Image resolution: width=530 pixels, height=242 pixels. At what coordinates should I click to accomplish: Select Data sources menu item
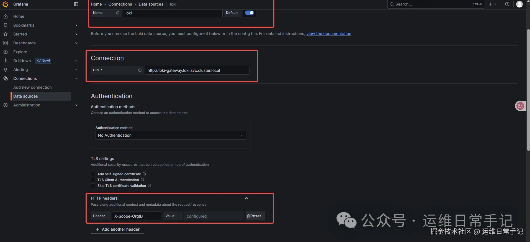[x=41, y=96]
